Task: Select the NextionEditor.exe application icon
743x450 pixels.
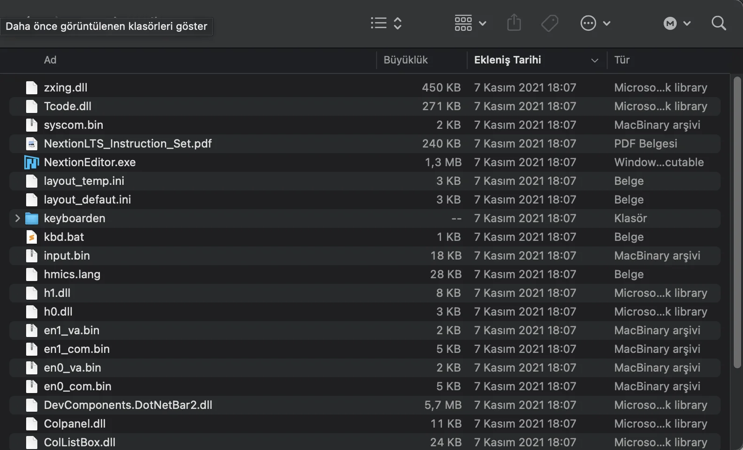Action: (31, 162)
